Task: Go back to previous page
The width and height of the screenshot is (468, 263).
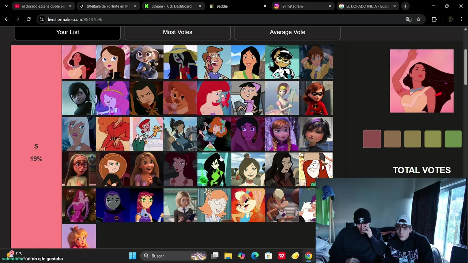Action: click(x=7, y=19)
